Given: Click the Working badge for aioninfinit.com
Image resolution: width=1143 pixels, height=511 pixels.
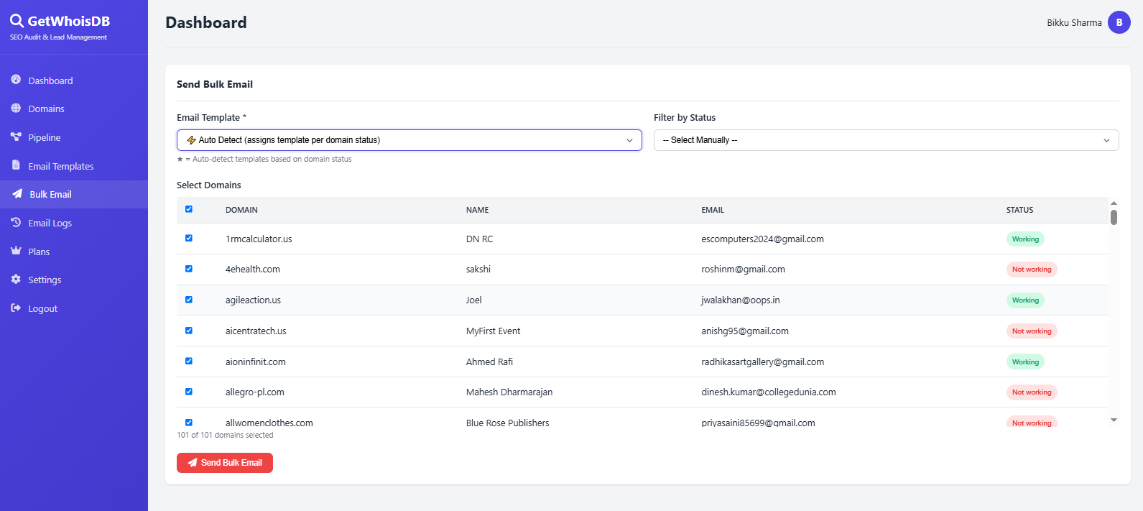Looking at the screenshot, I should pyautogui.click(x=1025, y=362).
